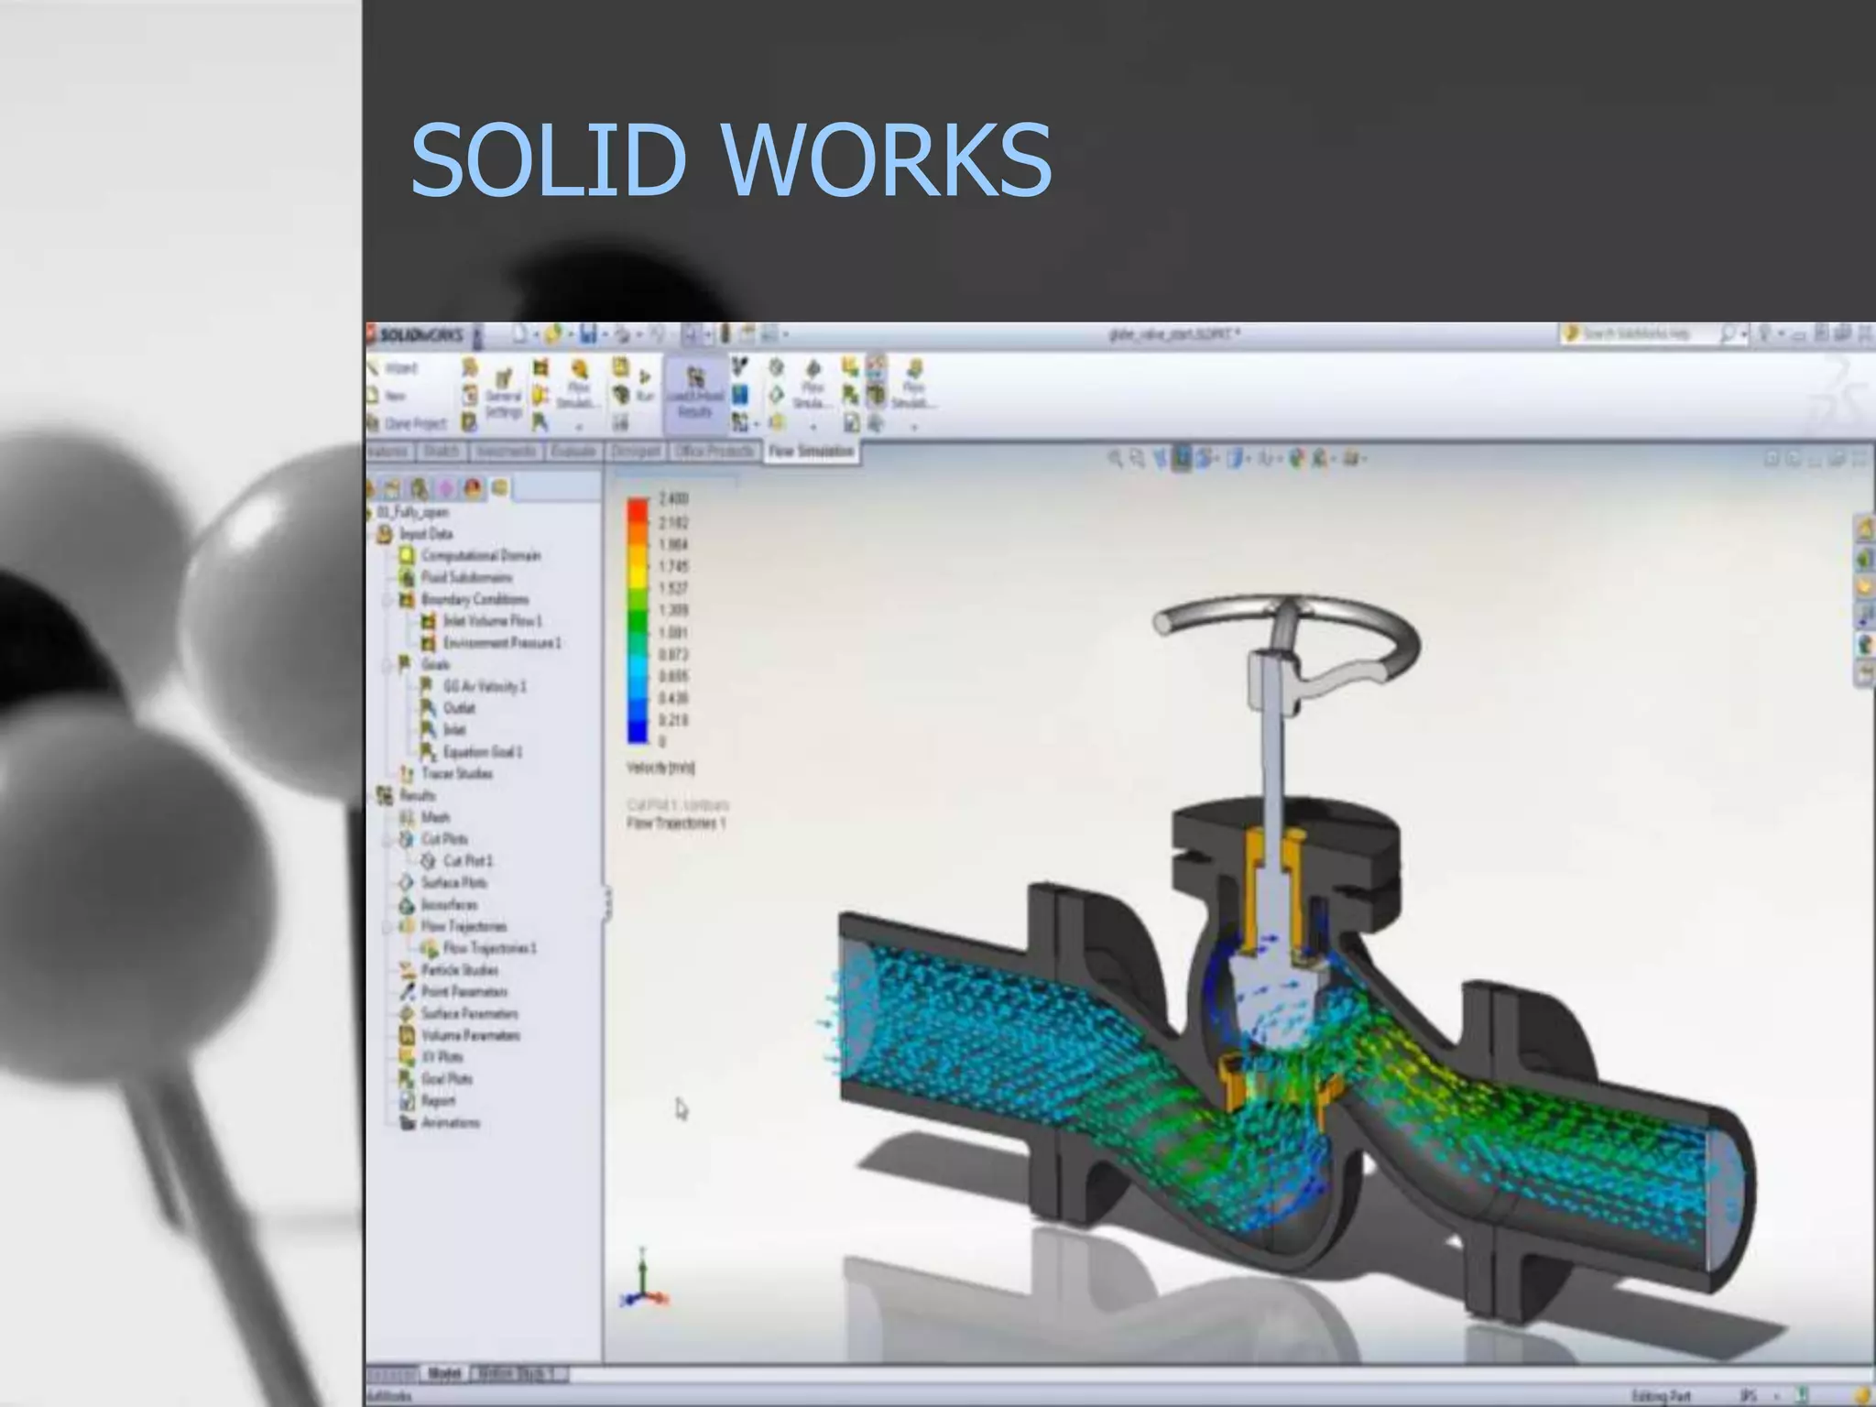Click the Computational Domain tree icon
This screenshot has height=1407, width=1876.
[407, 555]
